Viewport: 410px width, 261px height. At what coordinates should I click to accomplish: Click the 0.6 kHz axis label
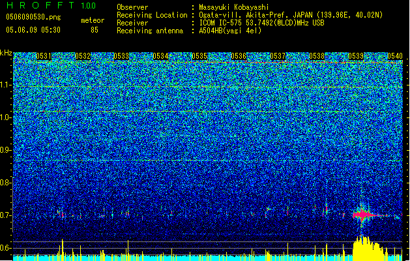click(5, 248)
